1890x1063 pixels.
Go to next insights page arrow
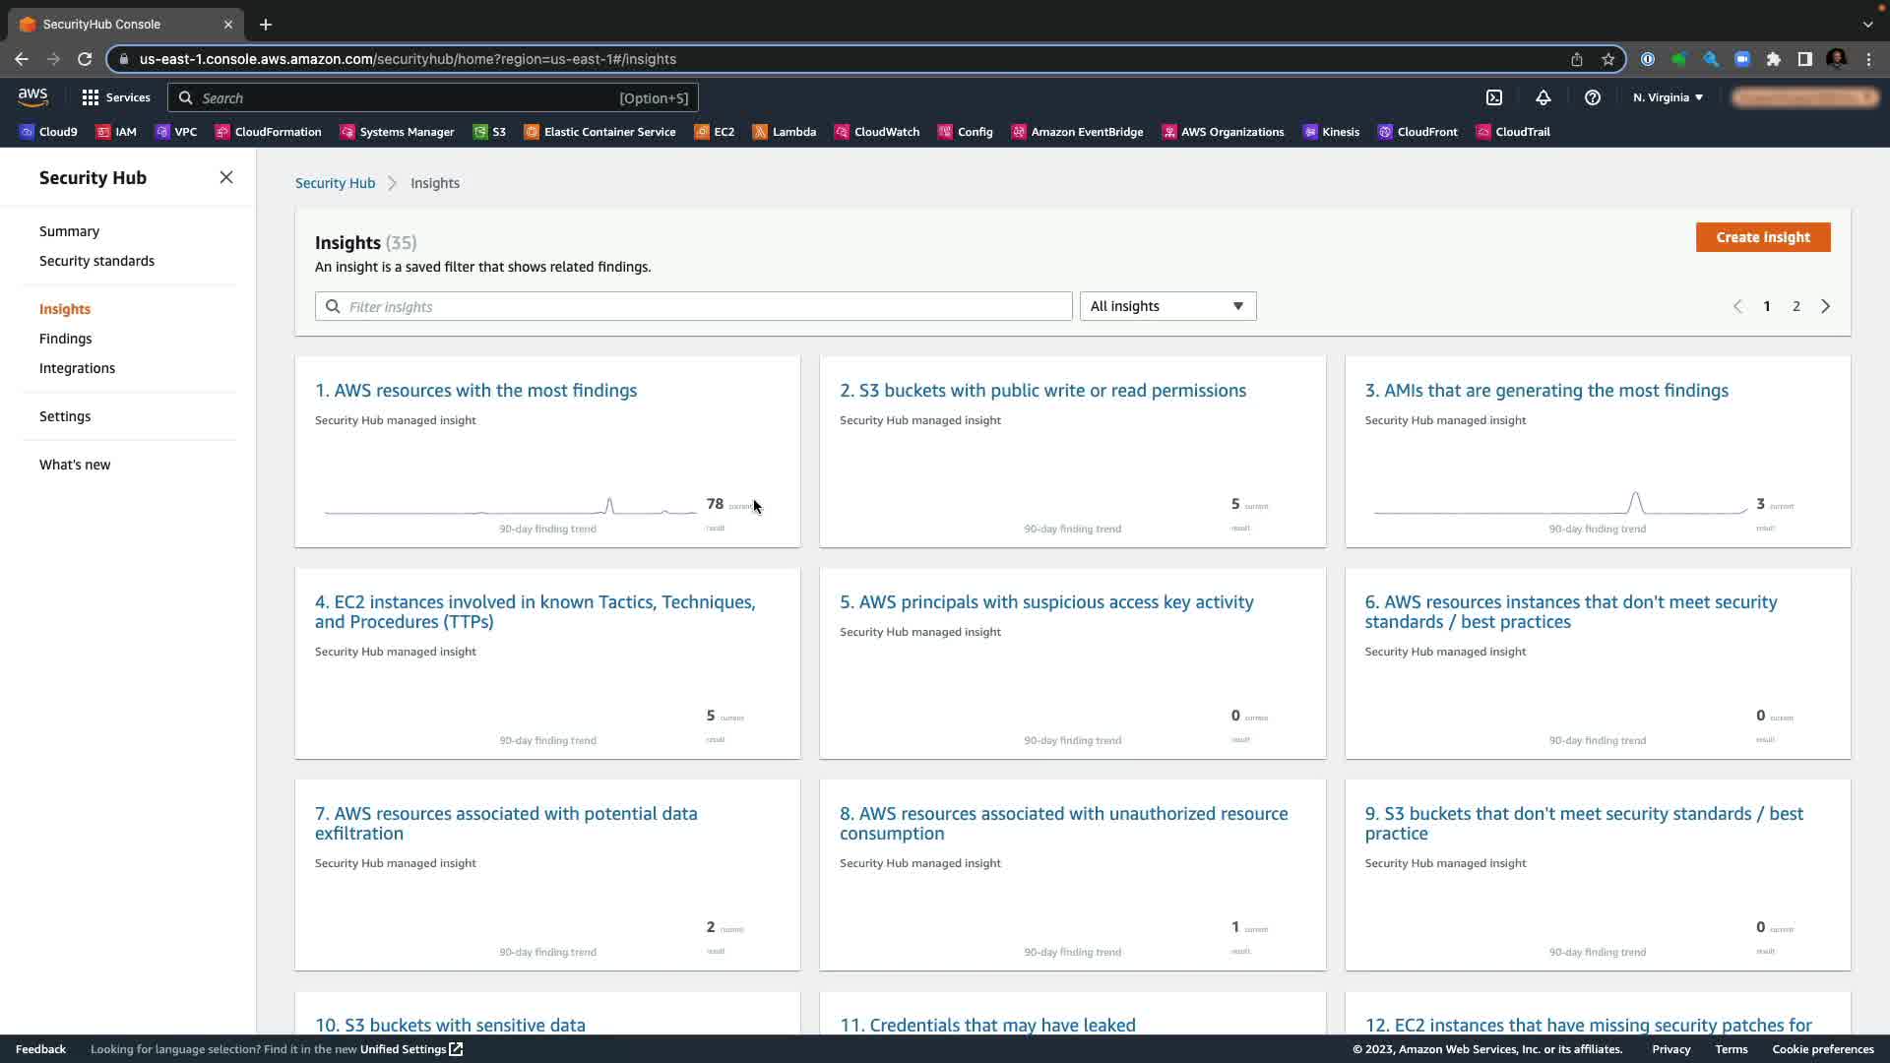(1825, 306)
